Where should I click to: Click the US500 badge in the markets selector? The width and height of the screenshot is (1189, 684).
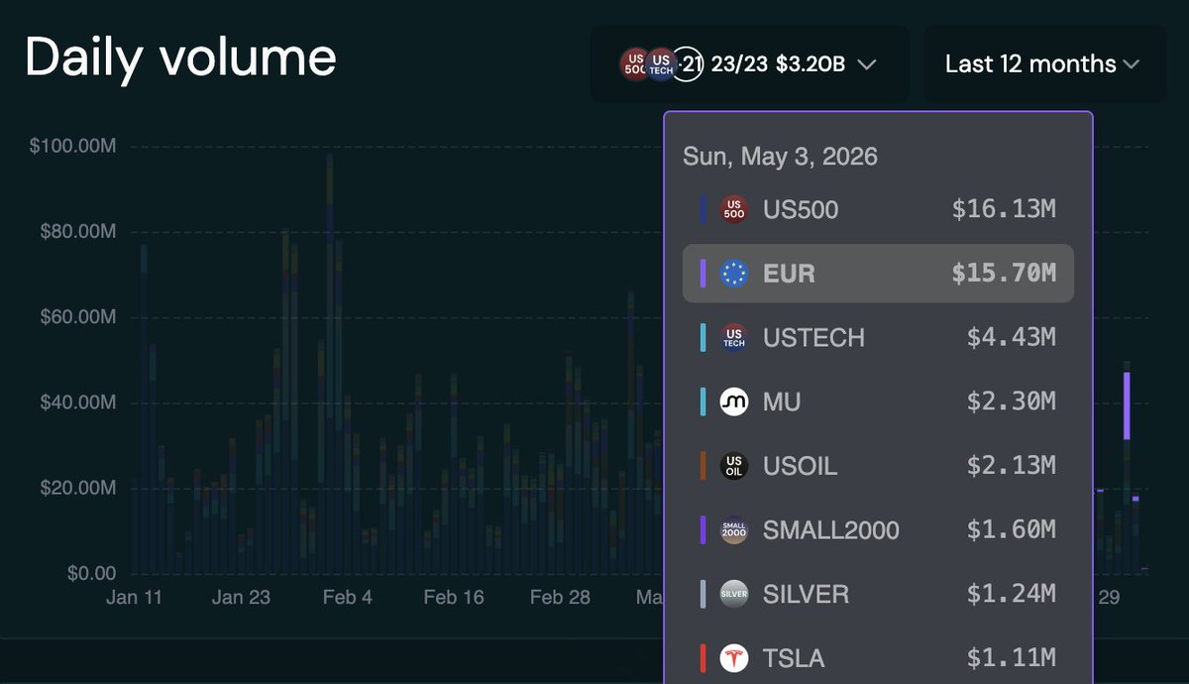(x=635, y=64)
